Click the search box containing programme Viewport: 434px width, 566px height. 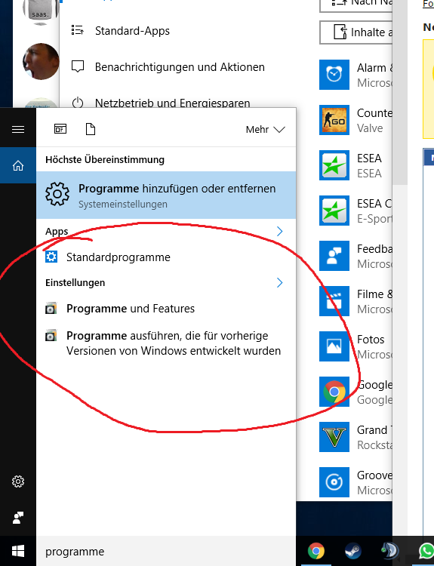(x=166, y=551)
